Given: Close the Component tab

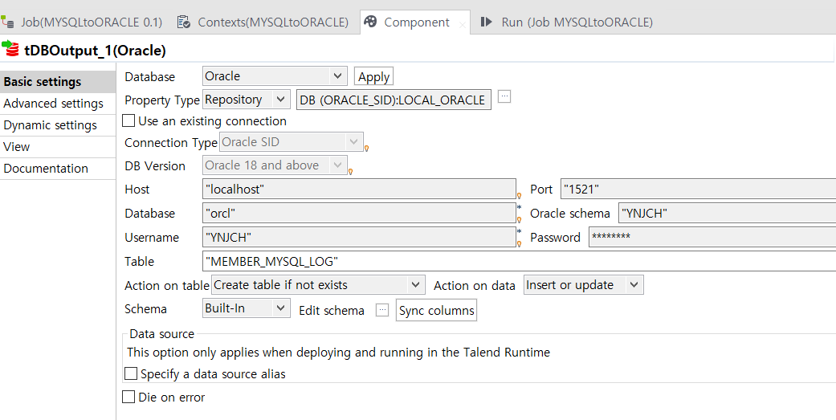Looking at the screenshot, I should (x=463, y=25).
